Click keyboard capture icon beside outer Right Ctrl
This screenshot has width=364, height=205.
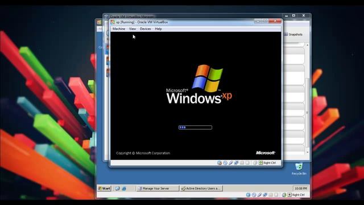point(289,195)
